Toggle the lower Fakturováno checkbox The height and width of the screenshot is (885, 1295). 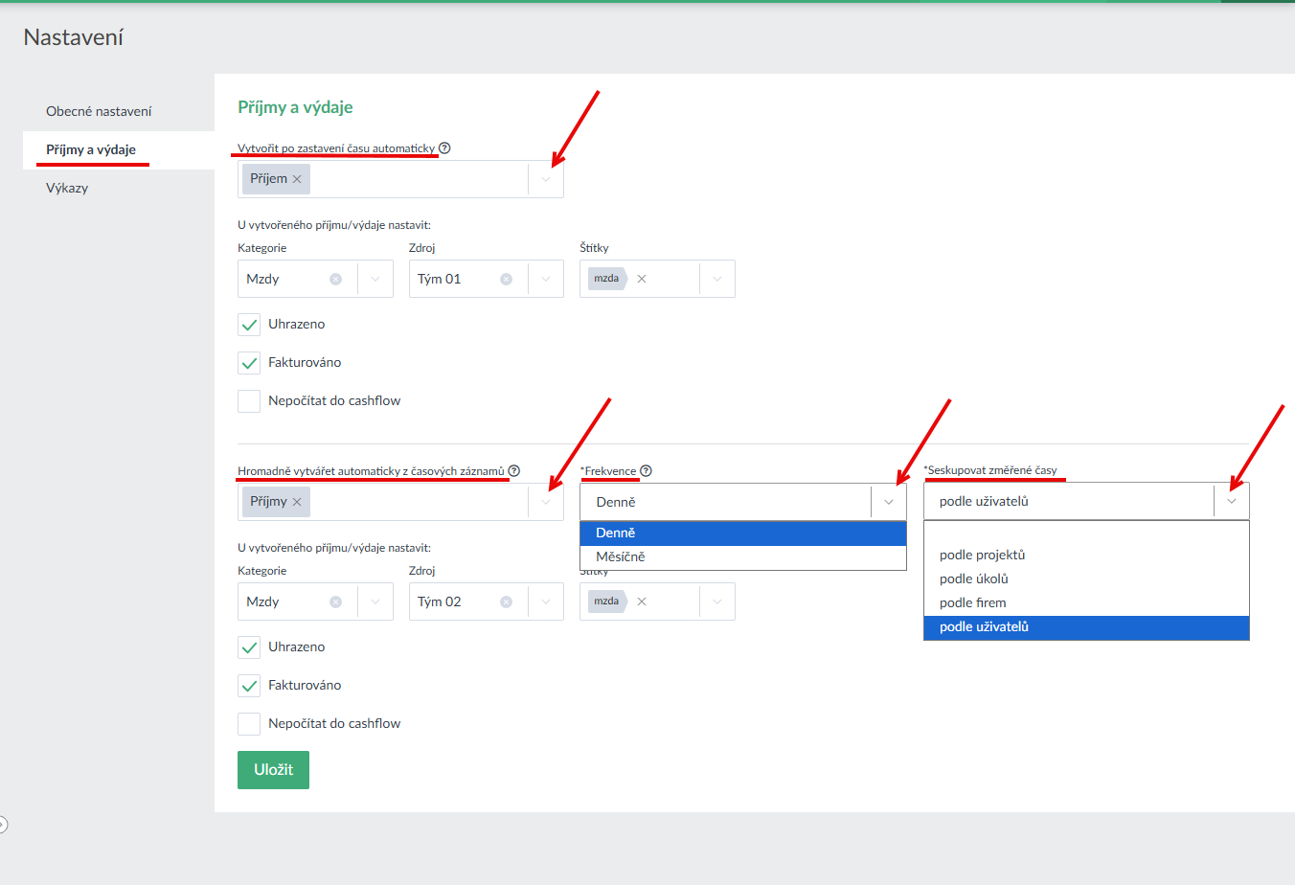click(249, 686)
